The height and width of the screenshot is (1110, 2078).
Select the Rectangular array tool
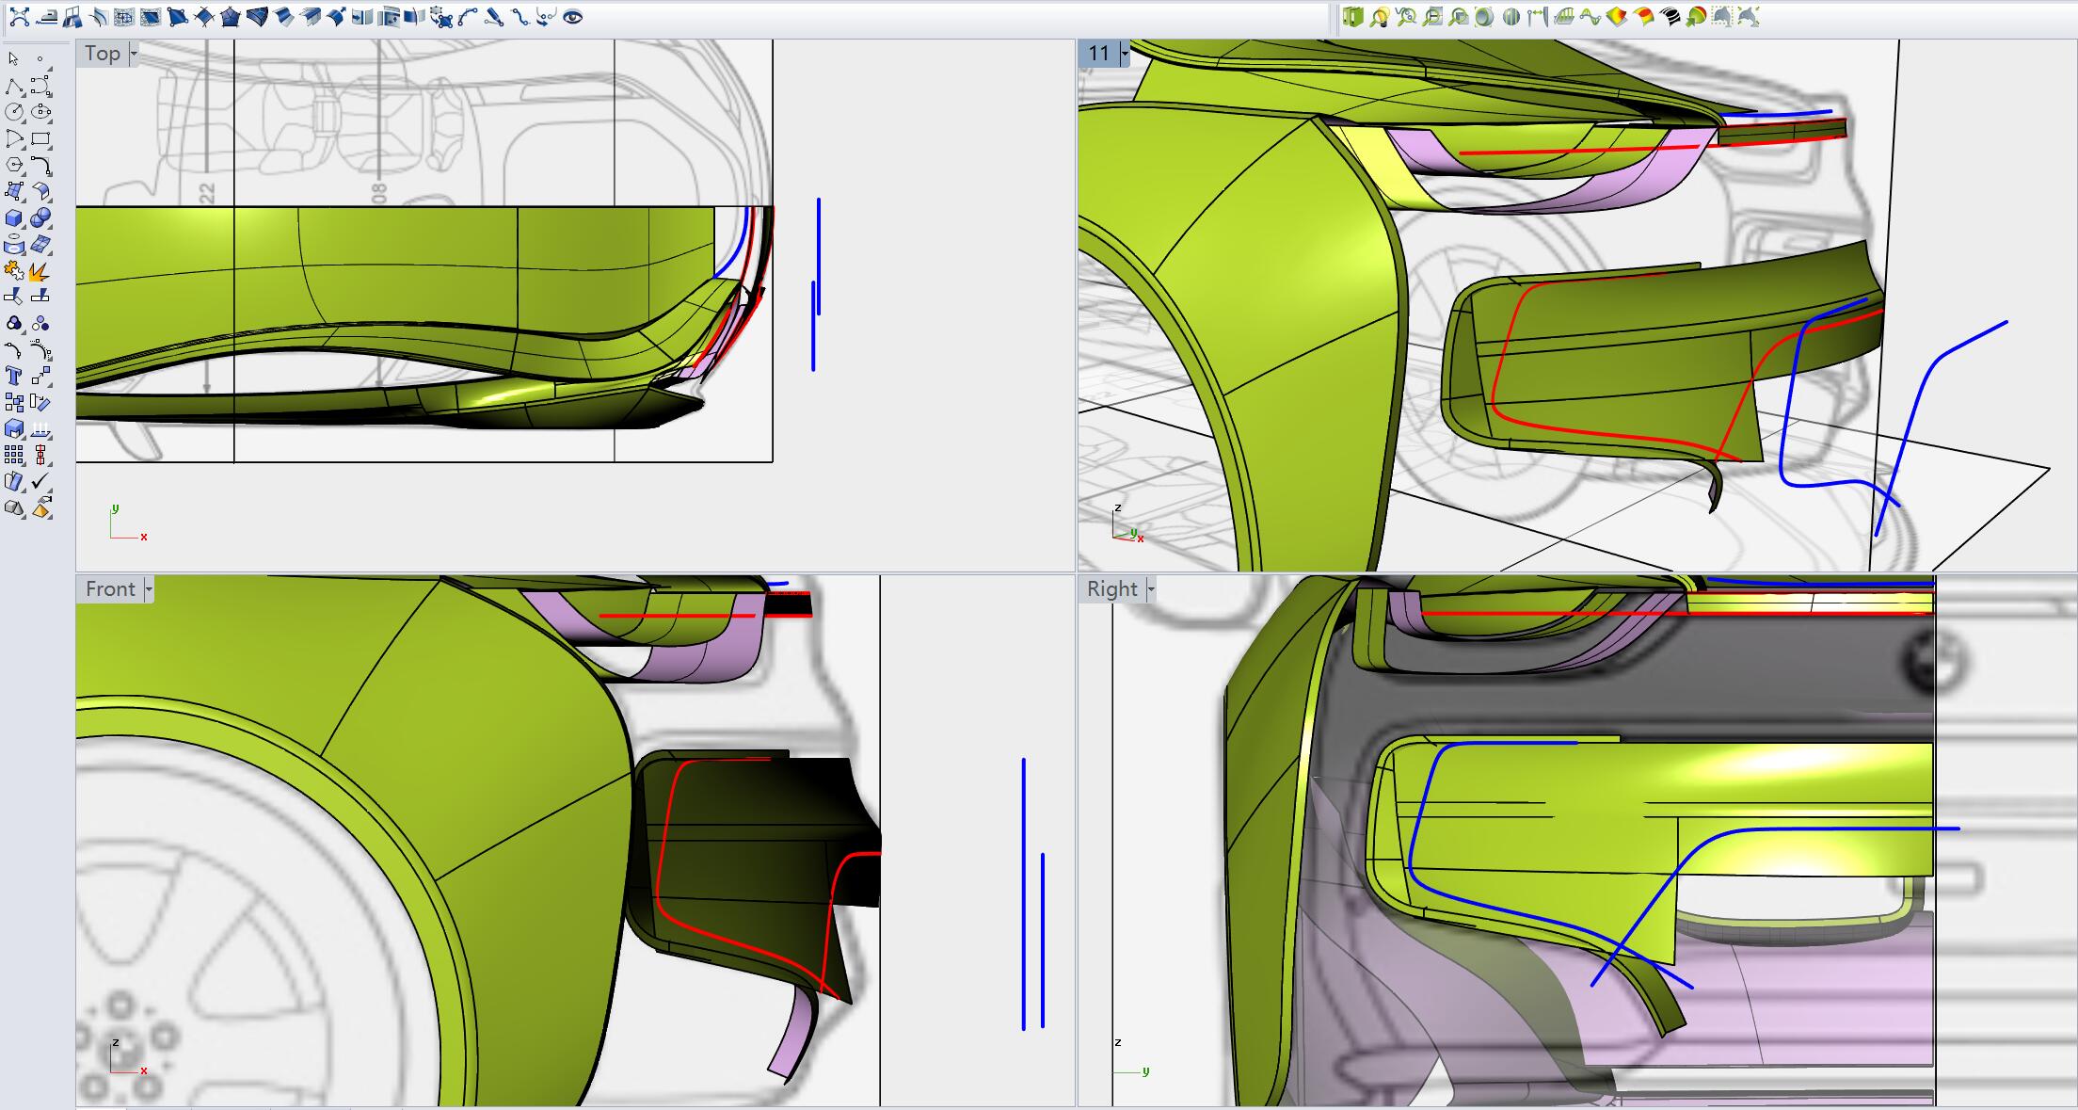(x=14, y=456)
